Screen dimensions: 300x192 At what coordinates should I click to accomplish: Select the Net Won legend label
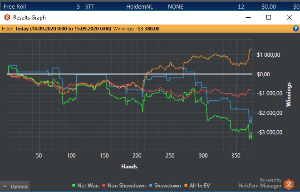(x=88, y=186)
